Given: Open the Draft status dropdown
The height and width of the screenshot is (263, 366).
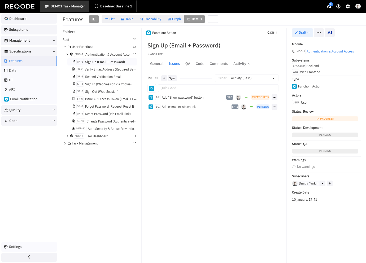Looking at the screenshot, I should [x=302, y=33].
